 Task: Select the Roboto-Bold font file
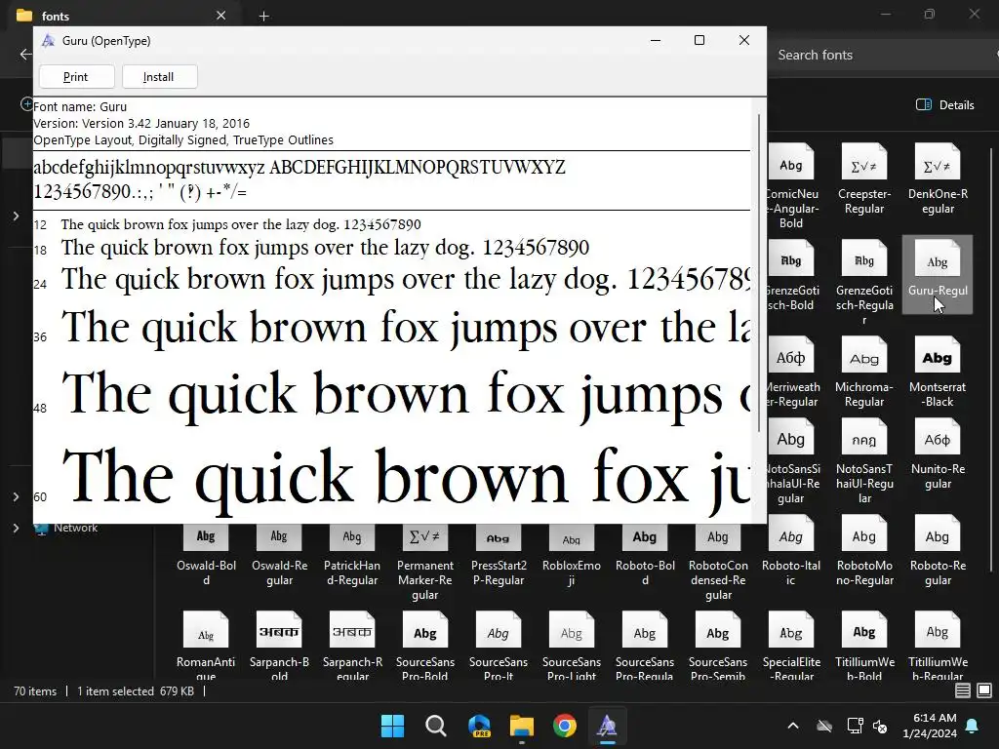click(x=645, y=555)
